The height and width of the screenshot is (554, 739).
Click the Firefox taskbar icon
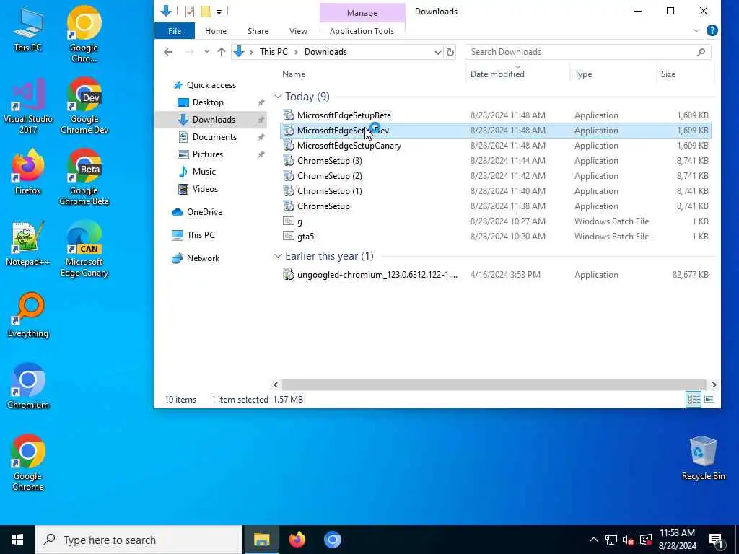(x=297, y=540)
